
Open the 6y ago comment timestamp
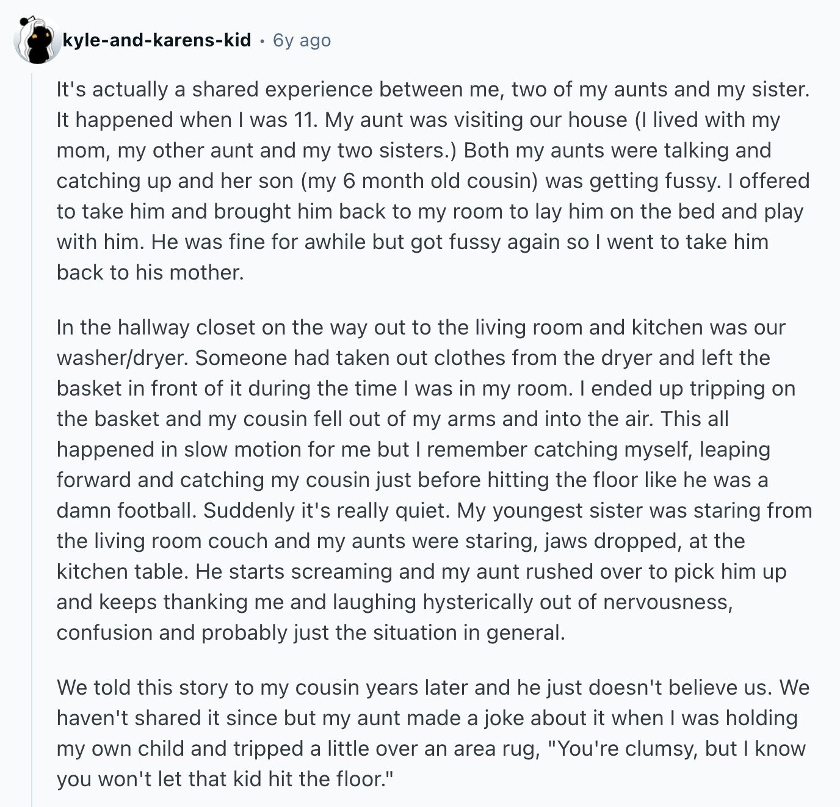[x=302, y=40]
